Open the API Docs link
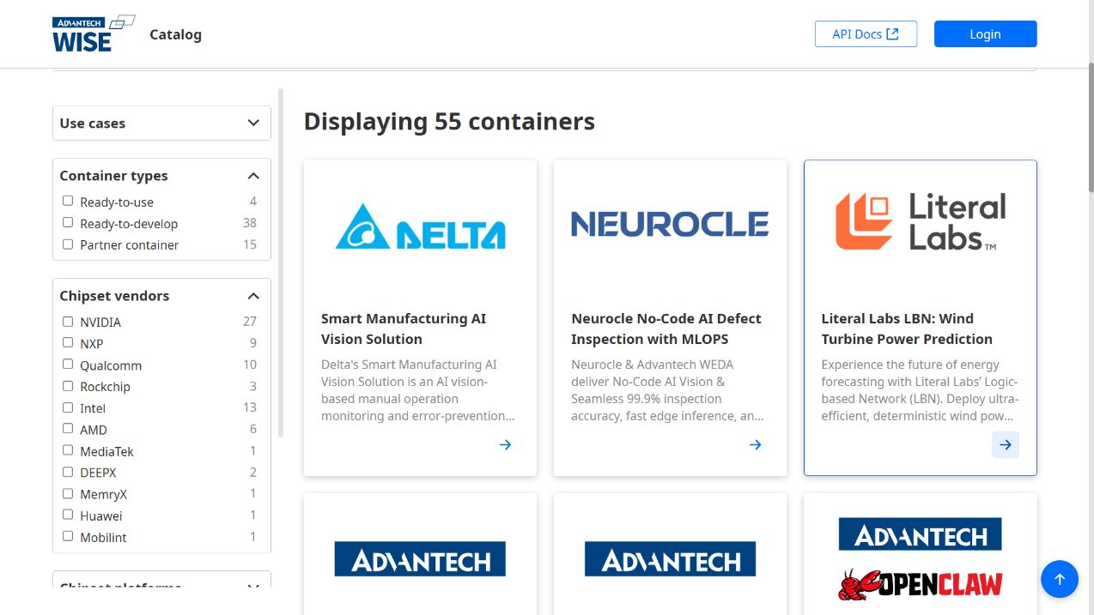The width and height of the screenshot is (1094, 615). tap(866, 33)
